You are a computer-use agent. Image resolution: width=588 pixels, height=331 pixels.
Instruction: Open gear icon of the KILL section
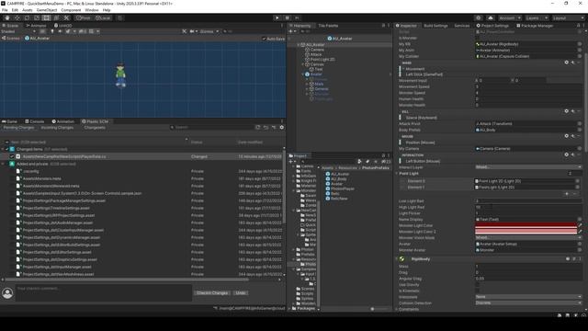coord(566,111)
